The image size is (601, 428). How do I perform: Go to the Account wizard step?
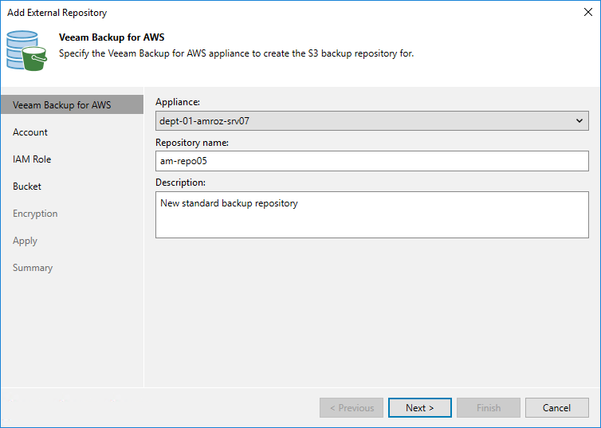click(x=30, y=132)
